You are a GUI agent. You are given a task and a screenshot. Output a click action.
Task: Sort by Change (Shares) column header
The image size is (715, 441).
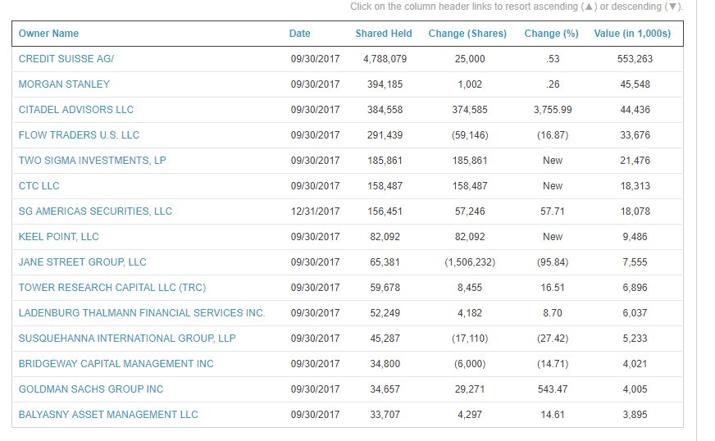click(x=467, y=34)
